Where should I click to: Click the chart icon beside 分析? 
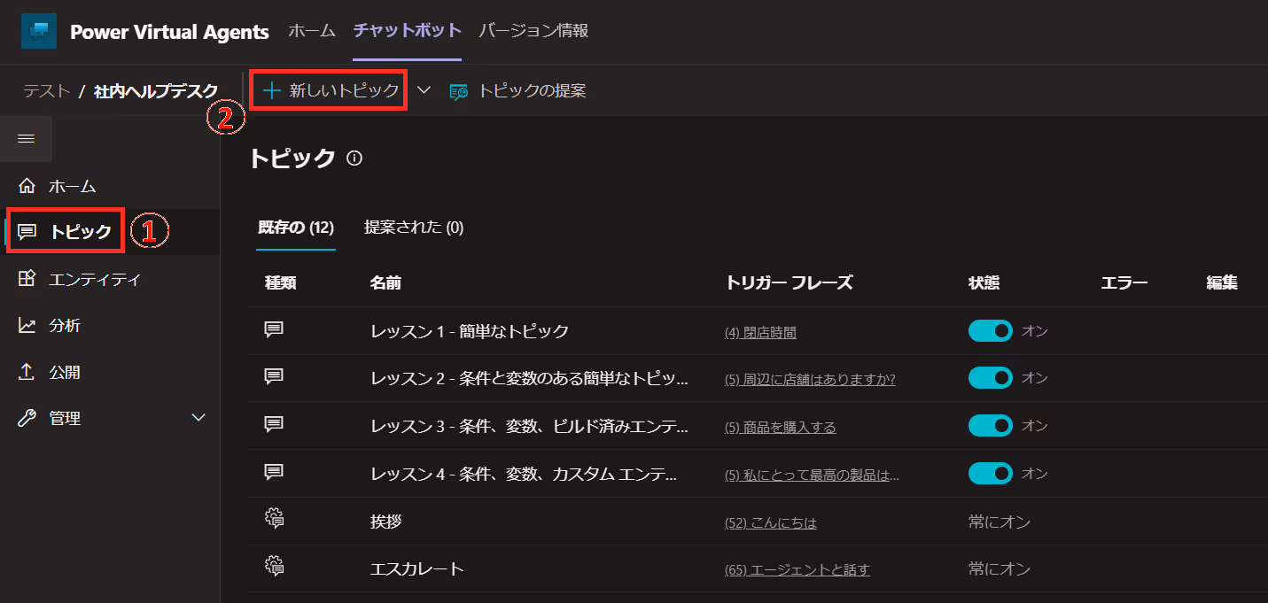pyautogui.click(x=27, y=325)
